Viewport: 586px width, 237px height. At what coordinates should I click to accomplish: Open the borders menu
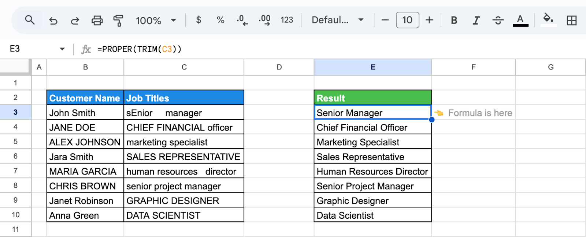[x=571, y=20]
